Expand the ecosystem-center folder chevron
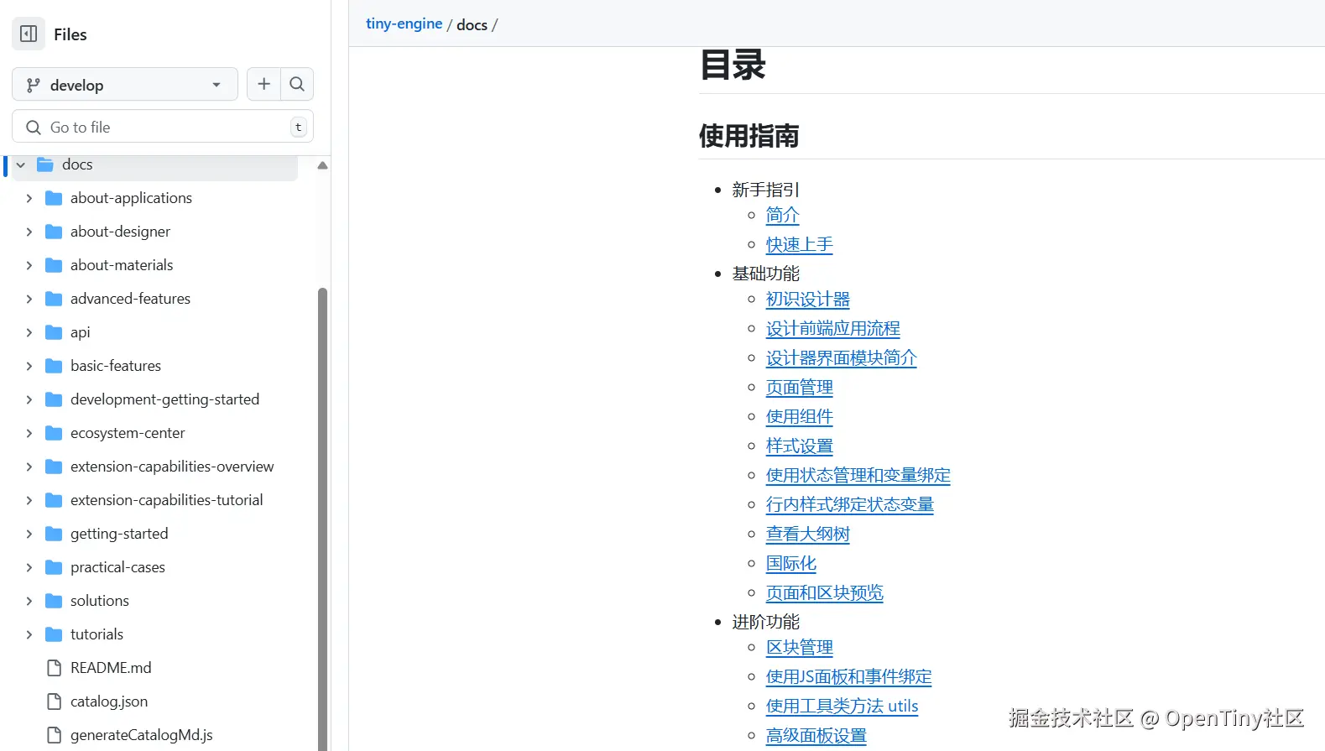This screenshot has height=751, width=1325. tap(29, 433)
